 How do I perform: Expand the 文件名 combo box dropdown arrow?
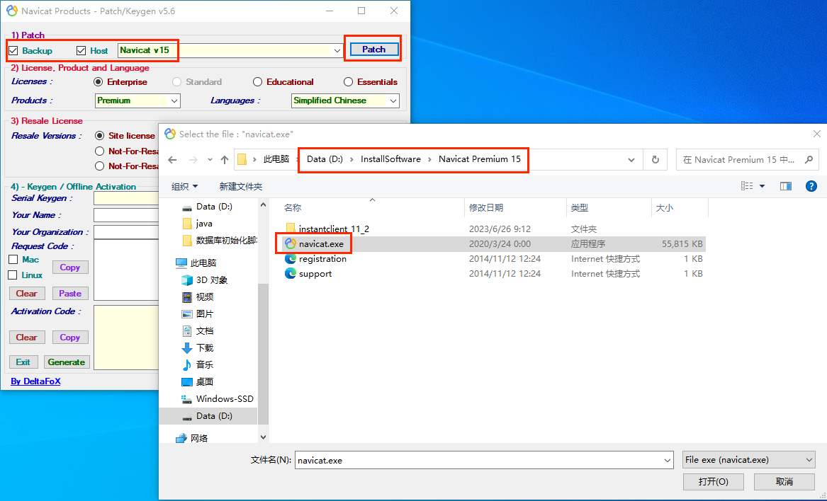667,461
